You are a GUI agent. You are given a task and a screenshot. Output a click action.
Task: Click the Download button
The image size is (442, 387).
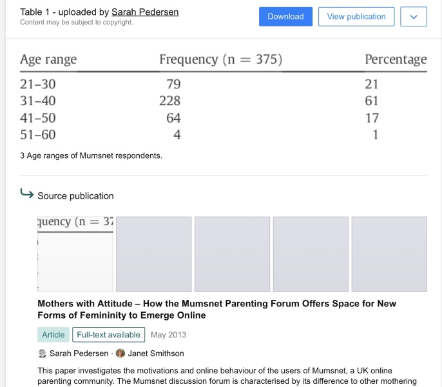pos(285,17)
